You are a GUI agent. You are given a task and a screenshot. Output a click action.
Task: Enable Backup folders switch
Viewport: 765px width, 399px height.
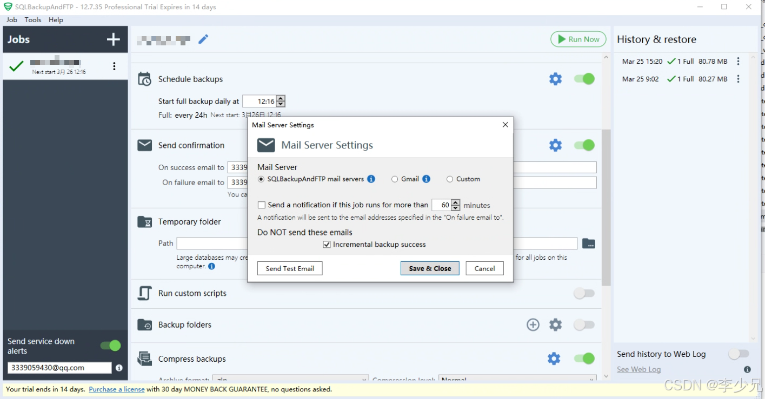coord(584,324)
